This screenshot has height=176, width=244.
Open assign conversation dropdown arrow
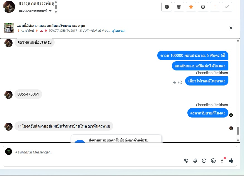pyautogui.click(x=50, y=11)
